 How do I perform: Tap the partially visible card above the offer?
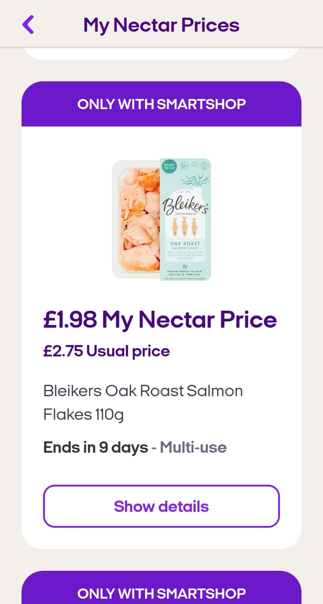[x=162, y=53]
